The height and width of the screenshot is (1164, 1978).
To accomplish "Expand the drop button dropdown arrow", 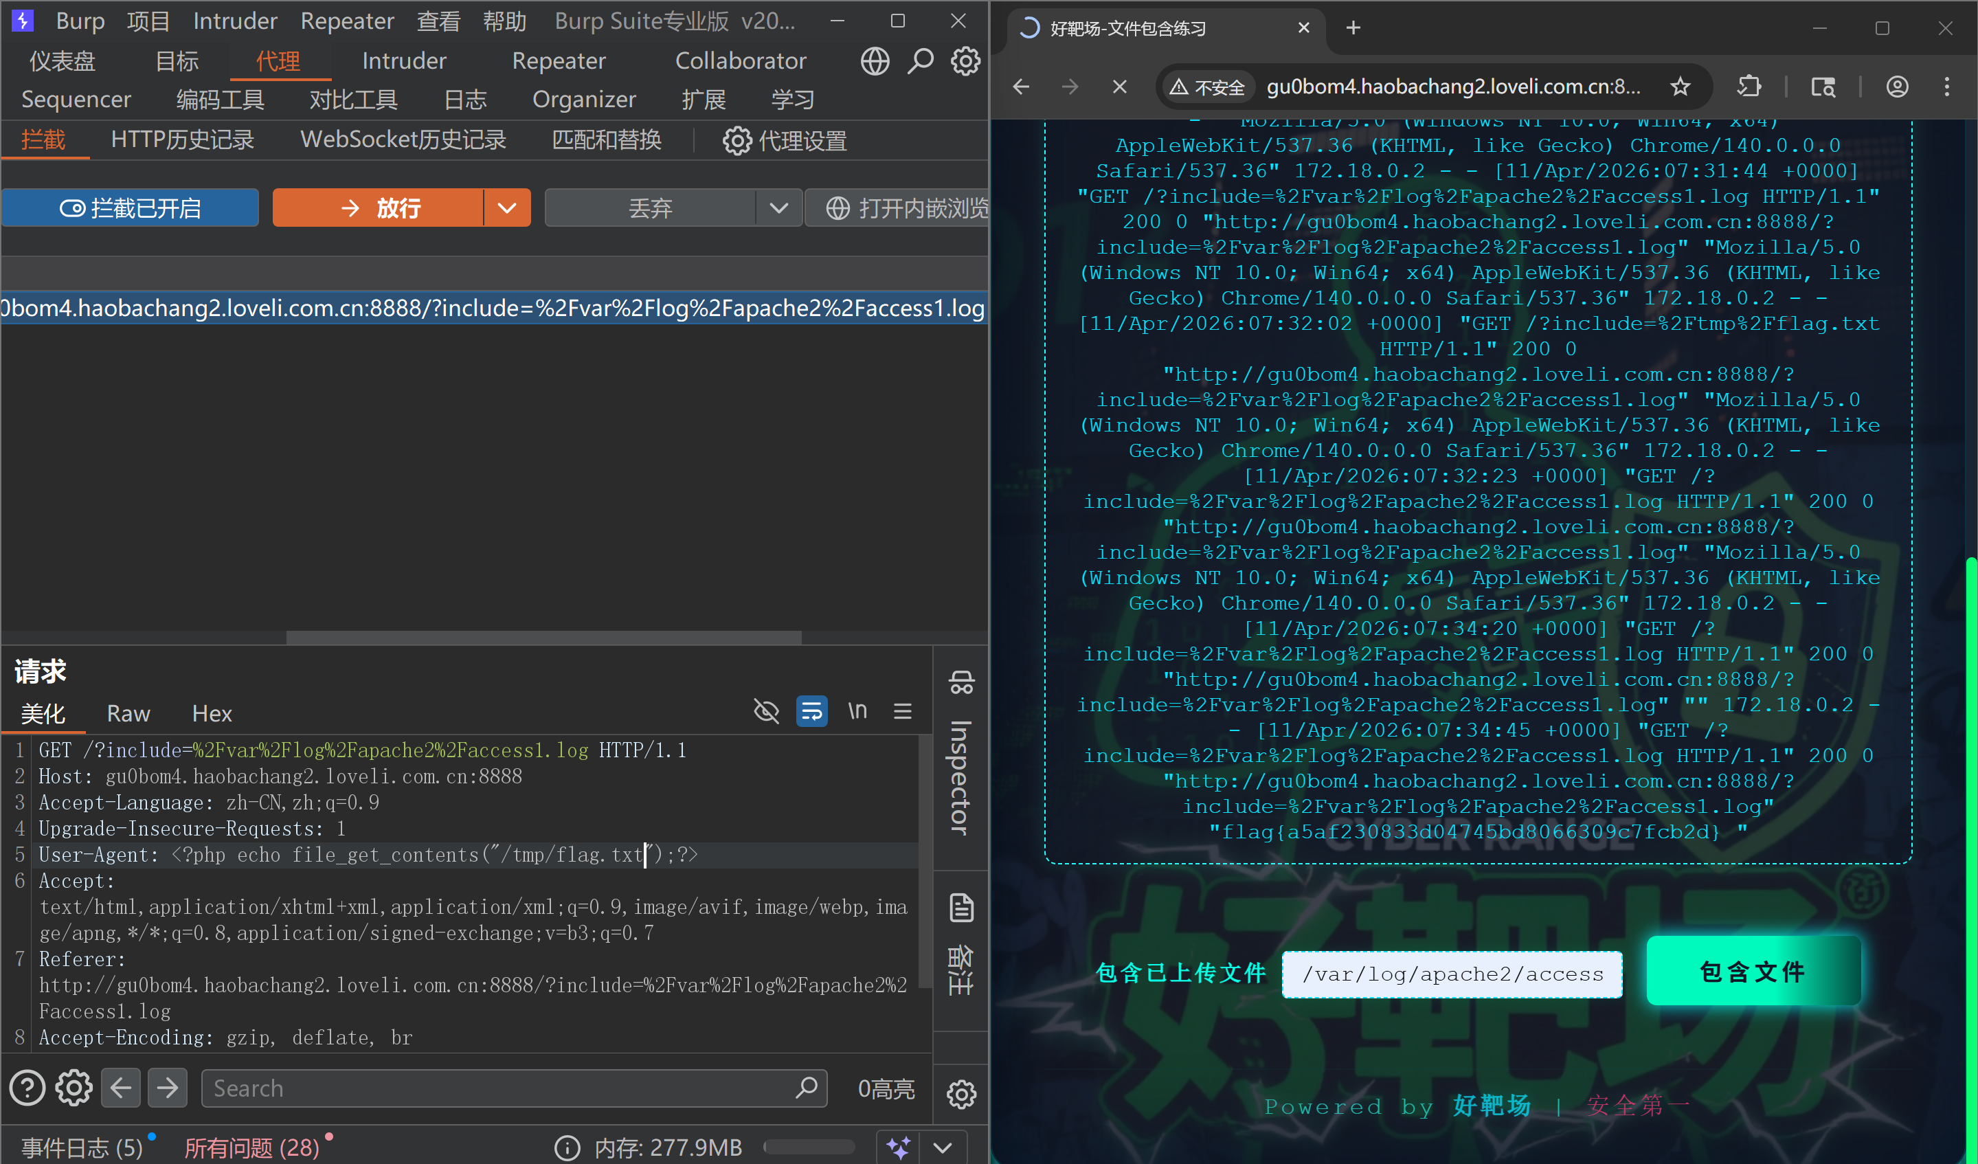I will [x=778, y=208].
